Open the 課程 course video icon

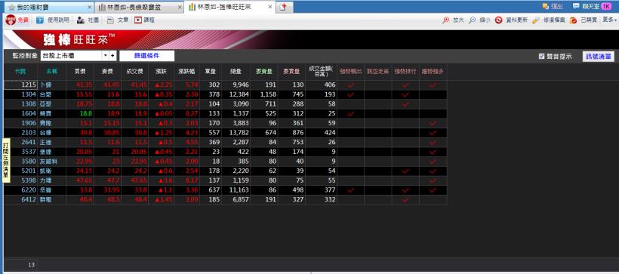138,20
